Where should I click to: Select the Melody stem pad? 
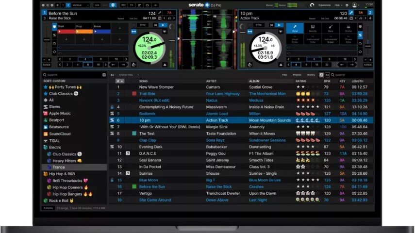click(313, 28)
